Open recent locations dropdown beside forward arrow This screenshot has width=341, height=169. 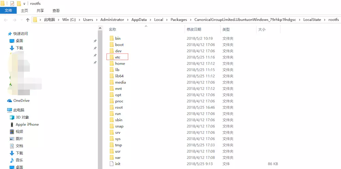coord(21,20)
